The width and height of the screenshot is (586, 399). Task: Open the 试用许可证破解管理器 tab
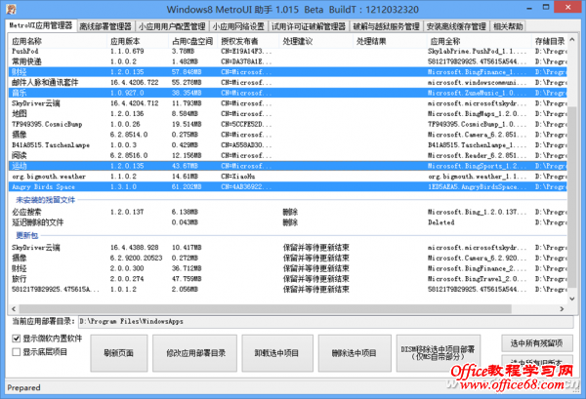tap(309, 26)
